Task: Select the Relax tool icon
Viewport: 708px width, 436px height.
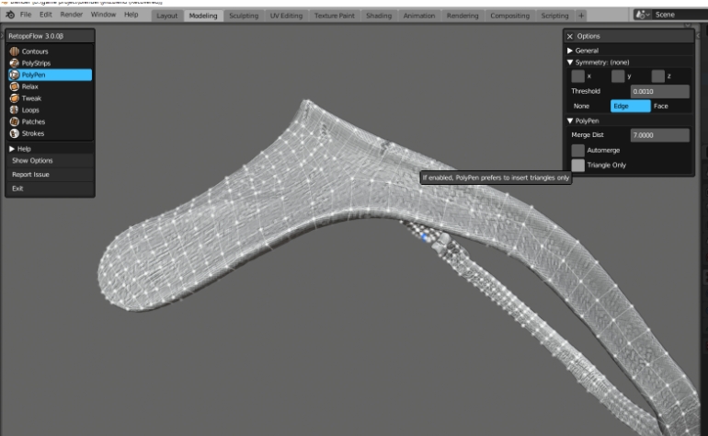Action: [x=15, y=86]
